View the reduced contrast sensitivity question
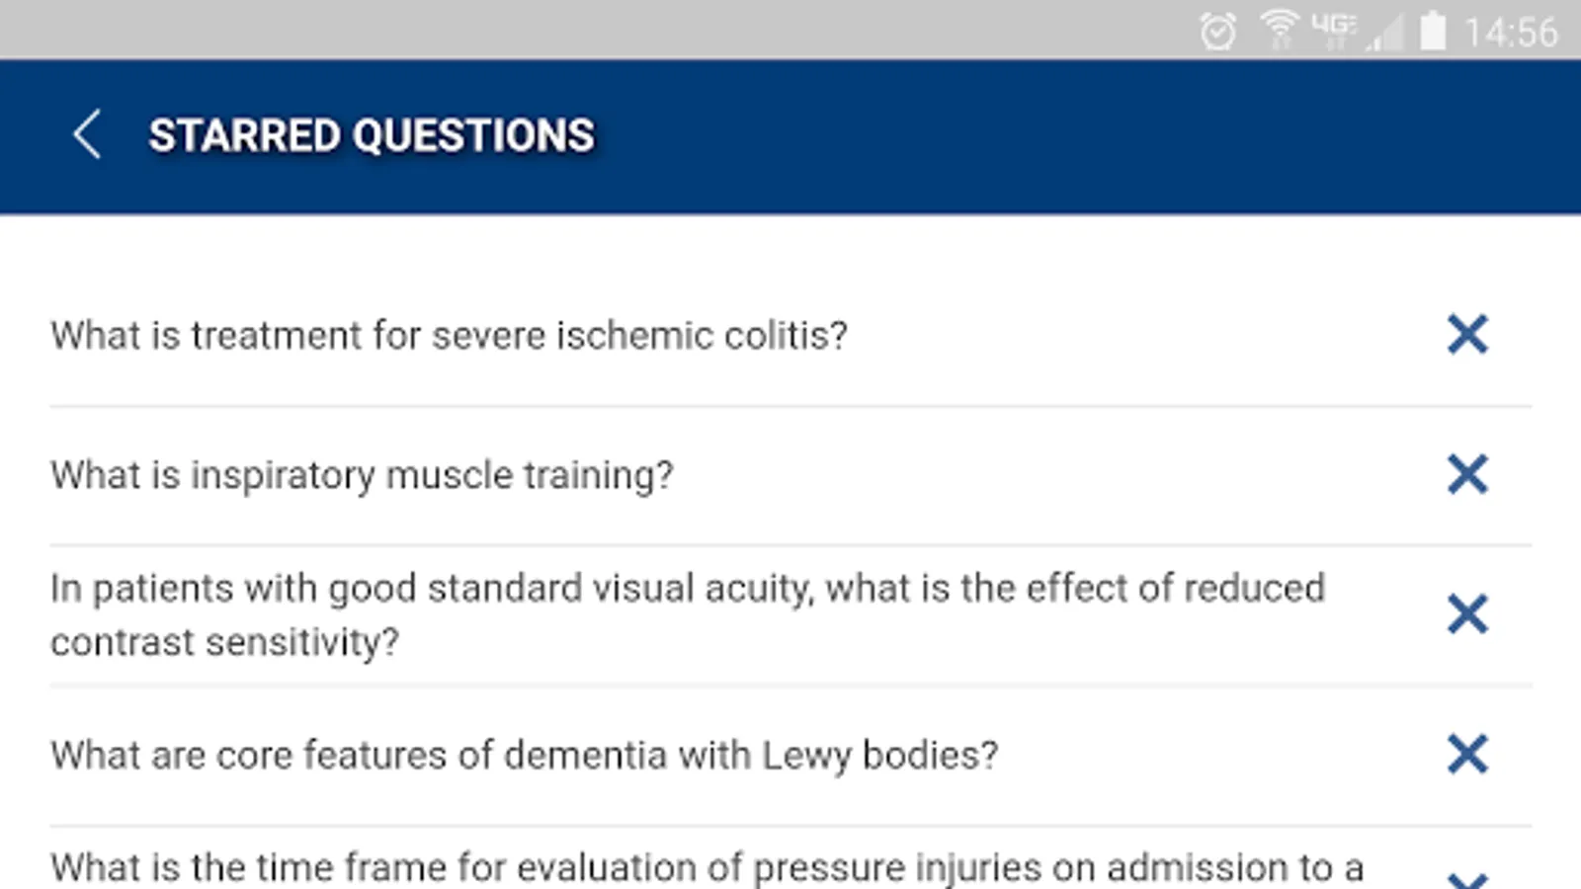The height and width of the screenshot is (889, 1581). (x=687, y=614)
